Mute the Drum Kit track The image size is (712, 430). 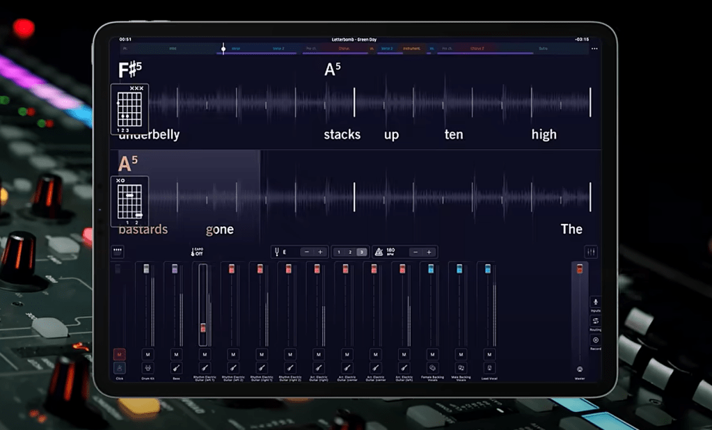(x=147, y=354)
